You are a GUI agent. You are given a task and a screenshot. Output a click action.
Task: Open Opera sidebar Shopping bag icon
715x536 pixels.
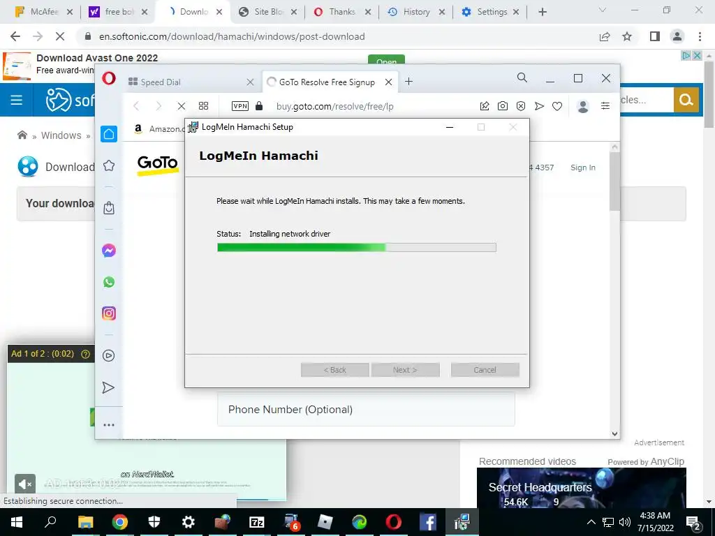(x=108, y=208)
